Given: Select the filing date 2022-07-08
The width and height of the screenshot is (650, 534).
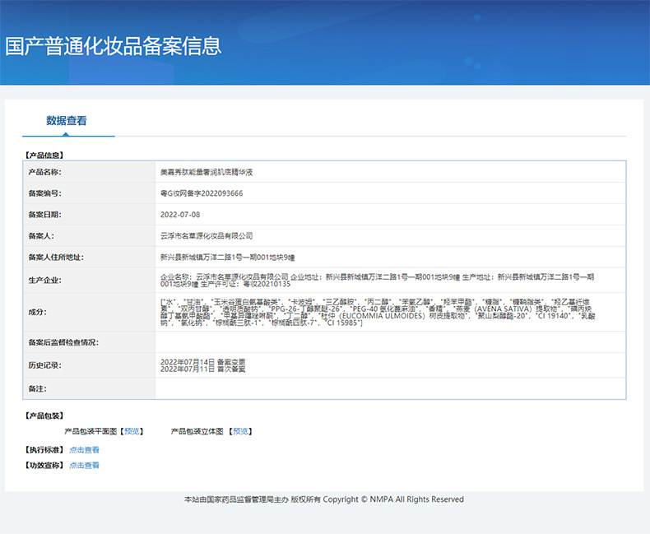Looking at the screenshot, I should 180,215.
